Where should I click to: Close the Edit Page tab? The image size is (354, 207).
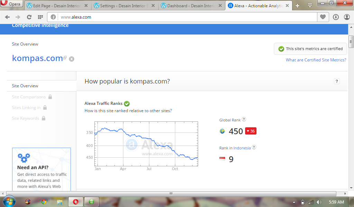pos(86,6)
